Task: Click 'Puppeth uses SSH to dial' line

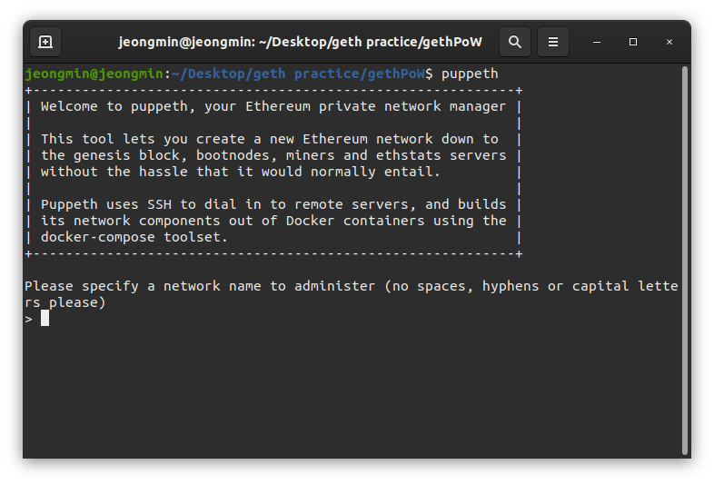Action: coord(273,204)
